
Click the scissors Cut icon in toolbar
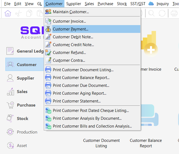[x=19, y=13]
